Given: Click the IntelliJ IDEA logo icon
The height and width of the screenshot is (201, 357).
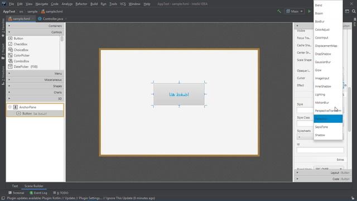Looking at the screenshot, I should 4,4.
